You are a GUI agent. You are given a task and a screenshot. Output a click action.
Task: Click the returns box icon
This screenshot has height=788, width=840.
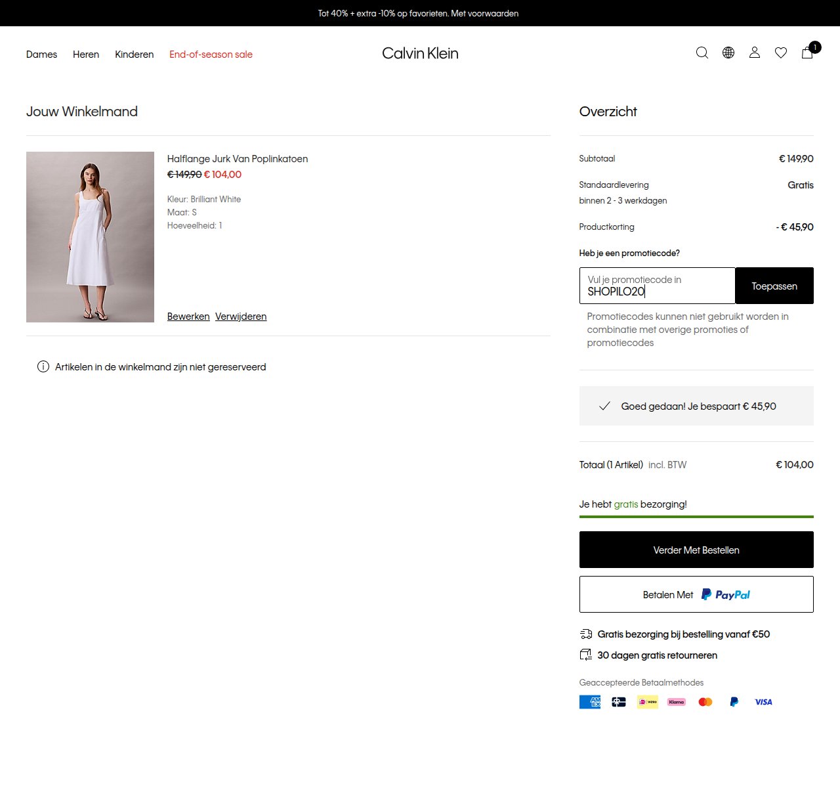pos(586,655)
